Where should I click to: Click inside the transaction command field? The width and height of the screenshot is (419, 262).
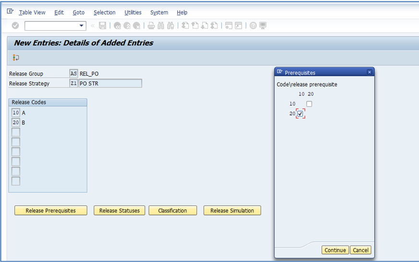coord(52,25)
